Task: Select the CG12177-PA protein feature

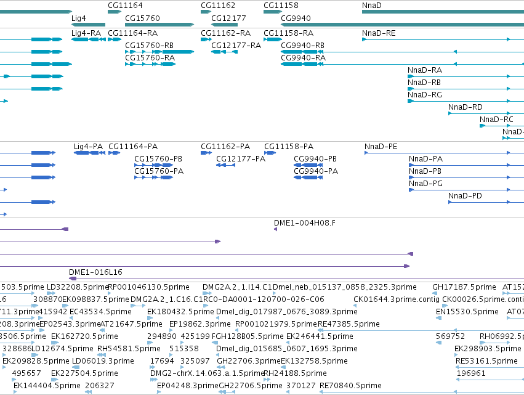Action: click(x=225, y=165)
